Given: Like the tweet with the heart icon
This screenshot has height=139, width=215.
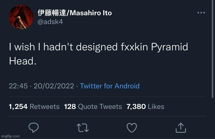Looking at the screenshot, I should pos(132,127).
